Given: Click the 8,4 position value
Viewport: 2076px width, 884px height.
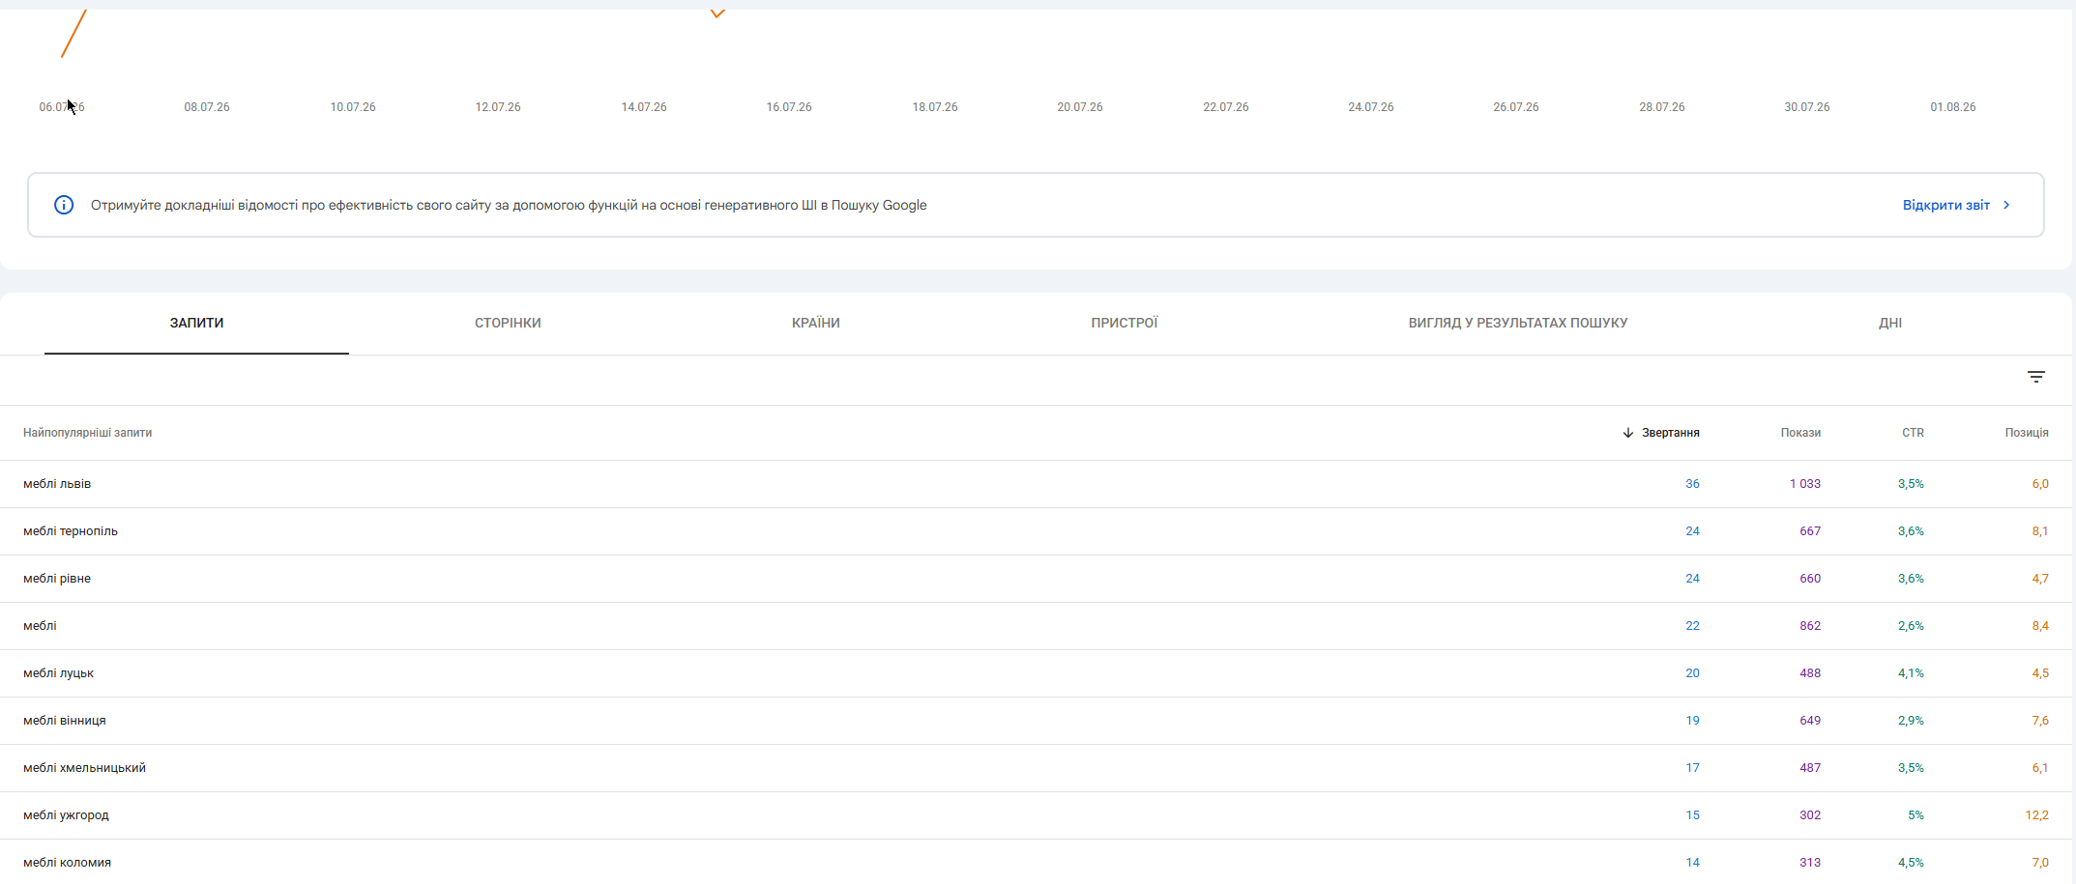Looking at the screenshot, I should pos(2040,626).
